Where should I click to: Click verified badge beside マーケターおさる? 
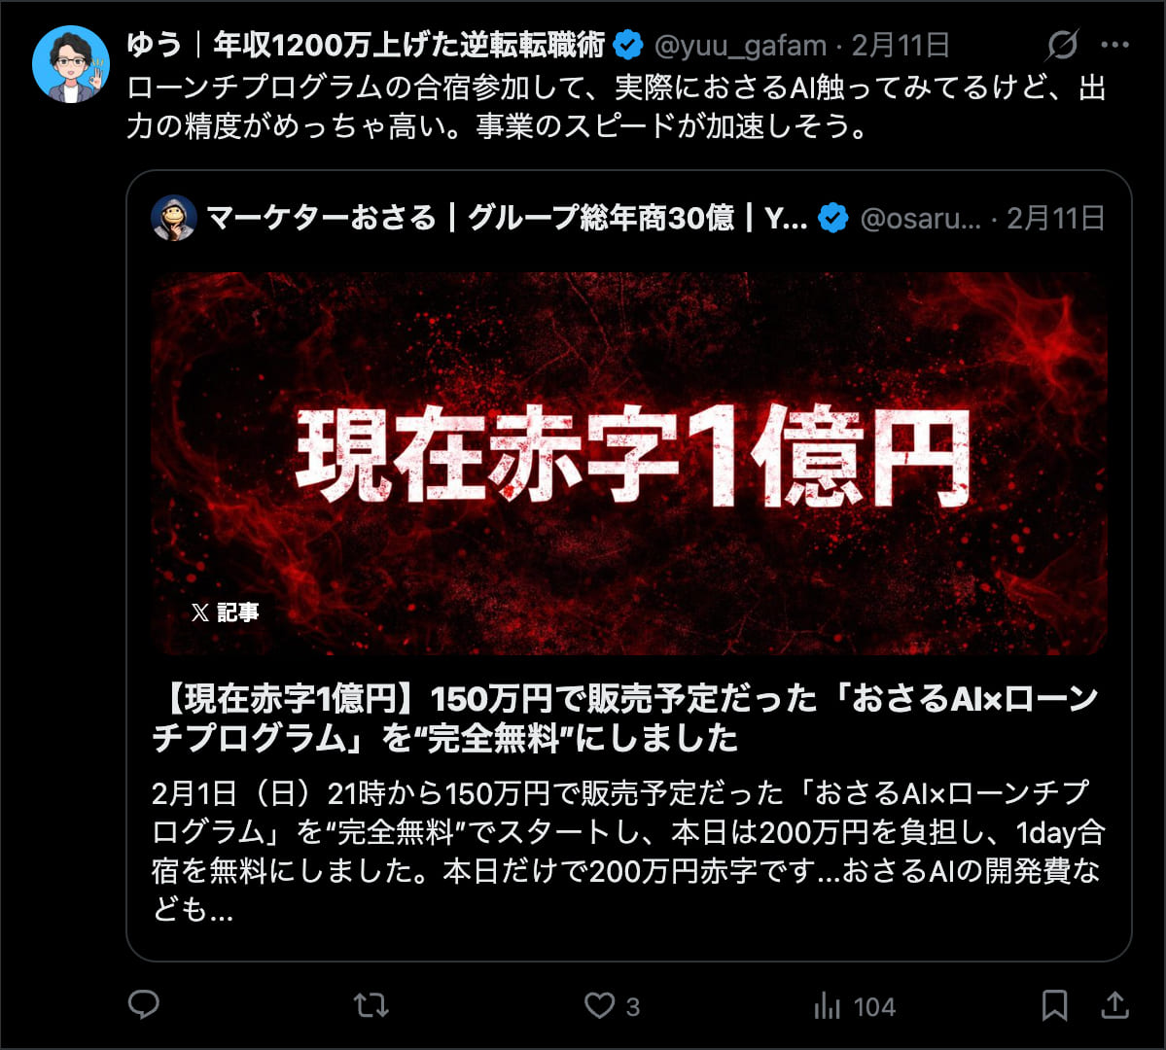(832, 218)
